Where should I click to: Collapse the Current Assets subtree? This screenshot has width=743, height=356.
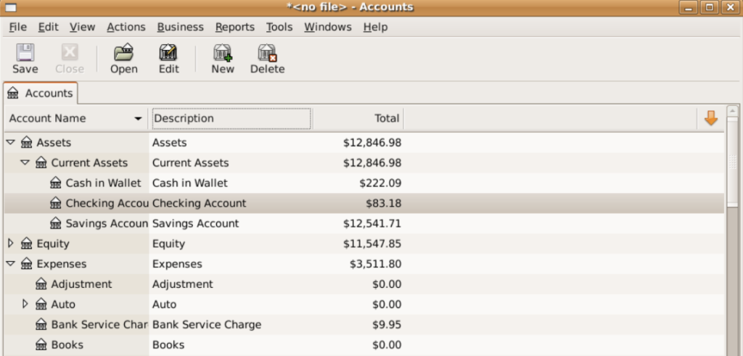pyautogui.click(x=25, y=163)
